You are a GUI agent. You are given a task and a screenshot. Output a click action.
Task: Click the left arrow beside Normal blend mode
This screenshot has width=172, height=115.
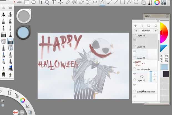[136, 30]
